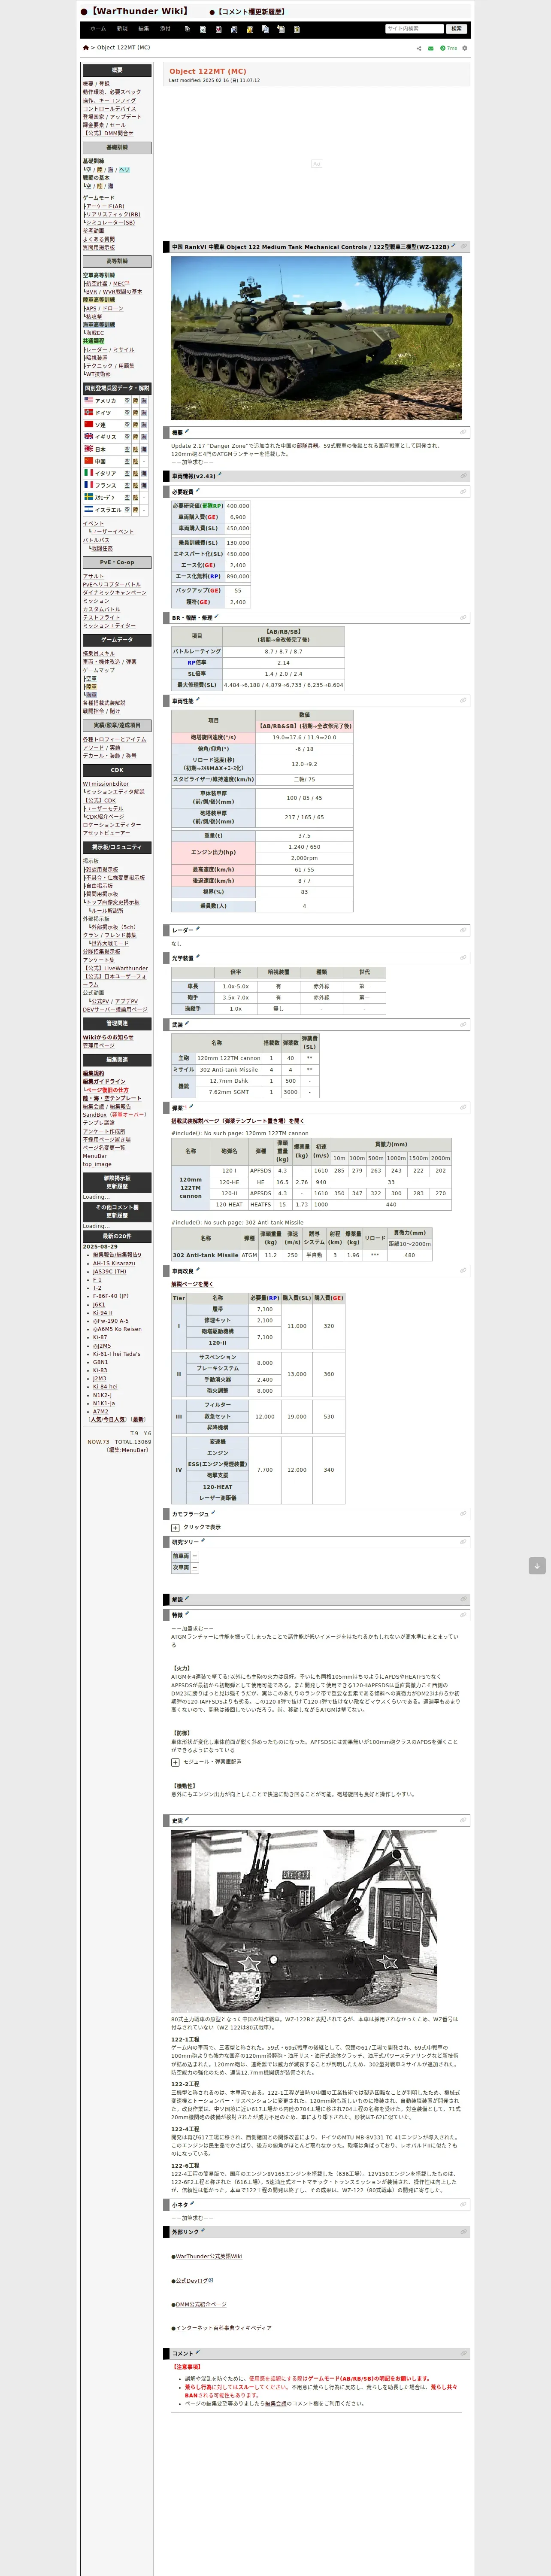The width and height of the screenshot is (551, 2576).
Task: Click the first page-tool icon after 添付
Action: [x=187, y=29]
